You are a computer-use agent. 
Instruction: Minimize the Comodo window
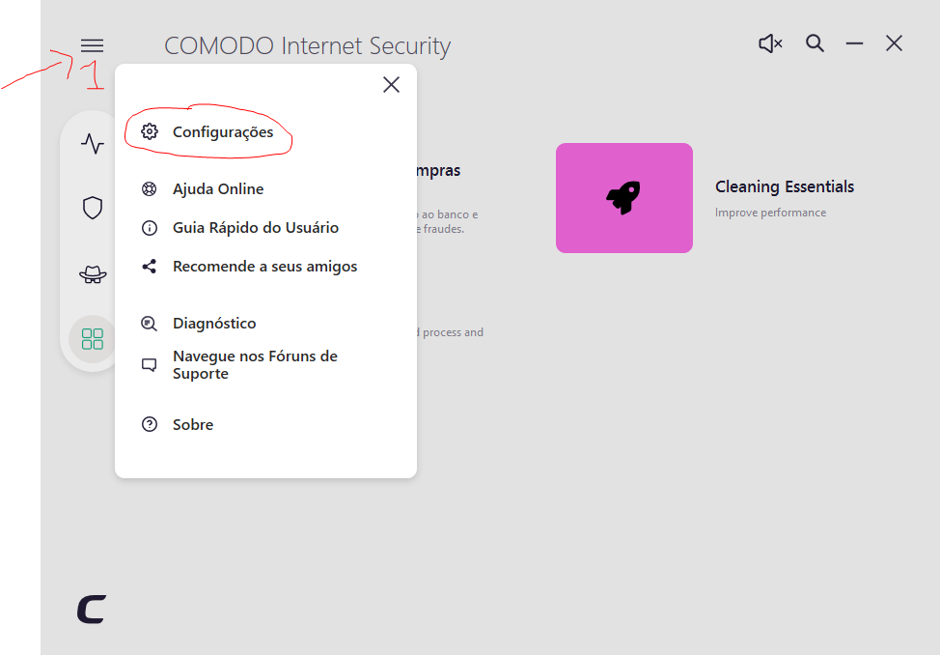point(854,43)
